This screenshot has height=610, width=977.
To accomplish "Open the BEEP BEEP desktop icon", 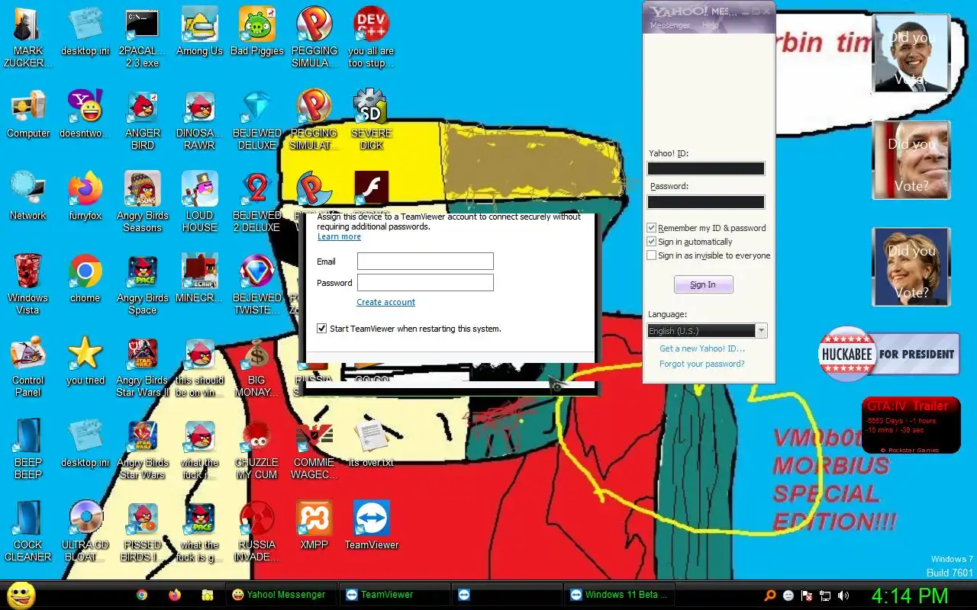I will [28, 448].
